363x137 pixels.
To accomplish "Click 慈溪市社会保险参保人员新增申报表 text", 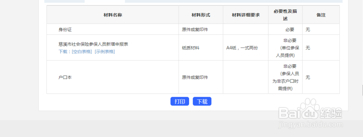I will (93, 44).
